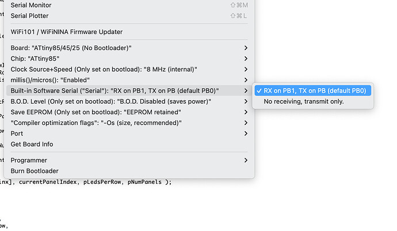Viewport: 397px width, 231px height.
Task: Launch the Serial Plotter
Action: (30, 16)
